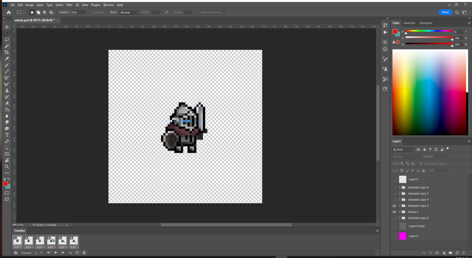Play the frame animation
This screenshot has width=472, height=258.
click(56, 252)
